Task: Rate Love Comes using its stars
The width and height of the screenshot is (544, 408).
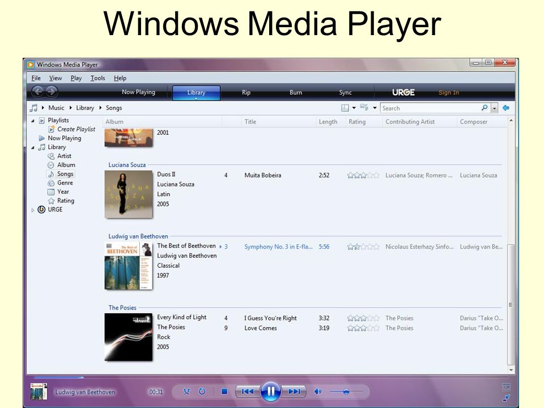Action: (x=363, y=328)
